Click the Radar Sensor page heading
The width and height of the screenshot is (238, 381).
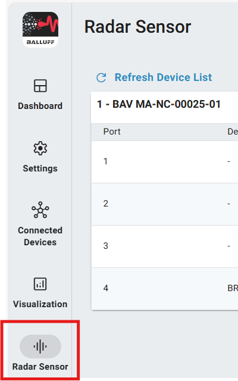tap(137, 27)
